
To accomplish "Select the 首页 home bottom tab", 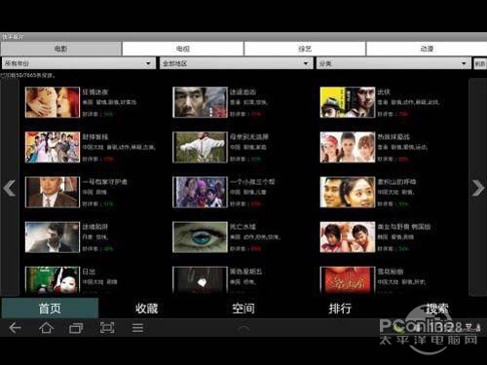I will [x=50, y=309].
